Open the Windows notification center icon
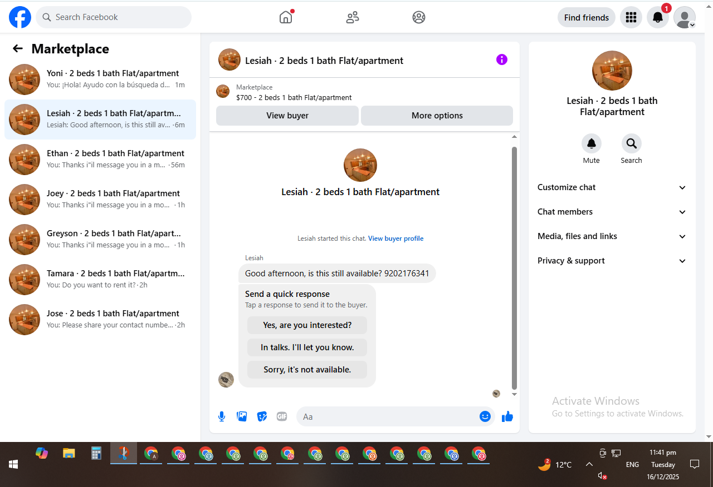This screenshot has height=487, width=713. (x=695, y=464)
